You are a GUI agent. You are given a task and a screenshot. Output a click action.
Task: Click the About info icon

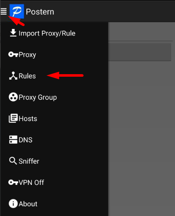[13, 203]
